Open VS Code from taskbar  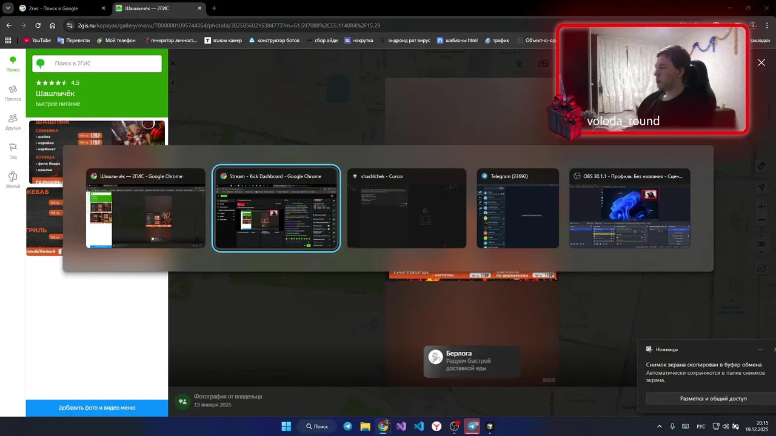click(x=418, y=426)
